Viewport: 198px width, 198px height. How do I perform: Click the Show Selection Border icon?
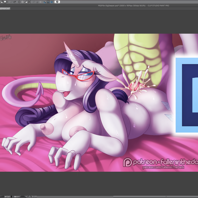click(41, 2)
